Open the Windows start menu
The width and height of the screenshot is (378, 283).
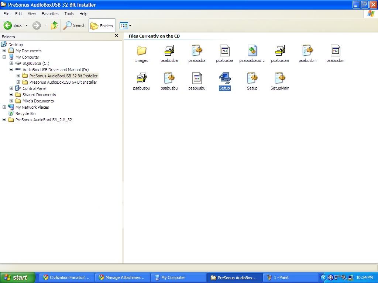(18, 277)
